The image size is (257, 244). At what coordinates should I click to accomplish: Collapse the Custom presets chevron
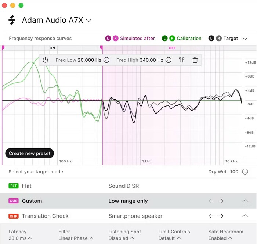245,201
